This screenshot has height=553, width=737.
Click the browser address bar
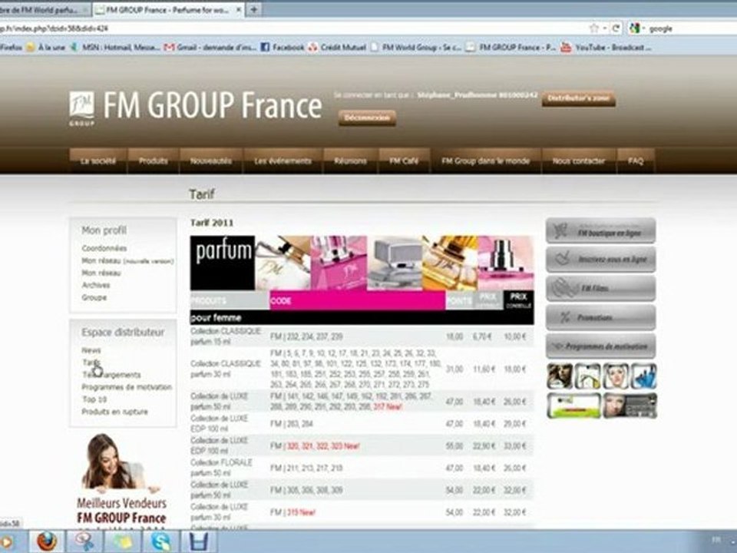tap(292, 28)
